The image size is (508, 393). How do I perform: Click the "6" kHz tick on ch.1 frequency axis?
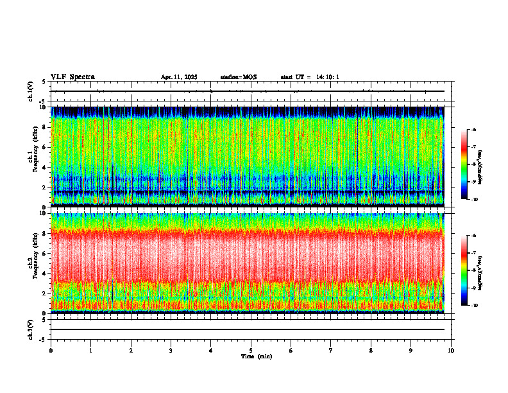point(45,147)
